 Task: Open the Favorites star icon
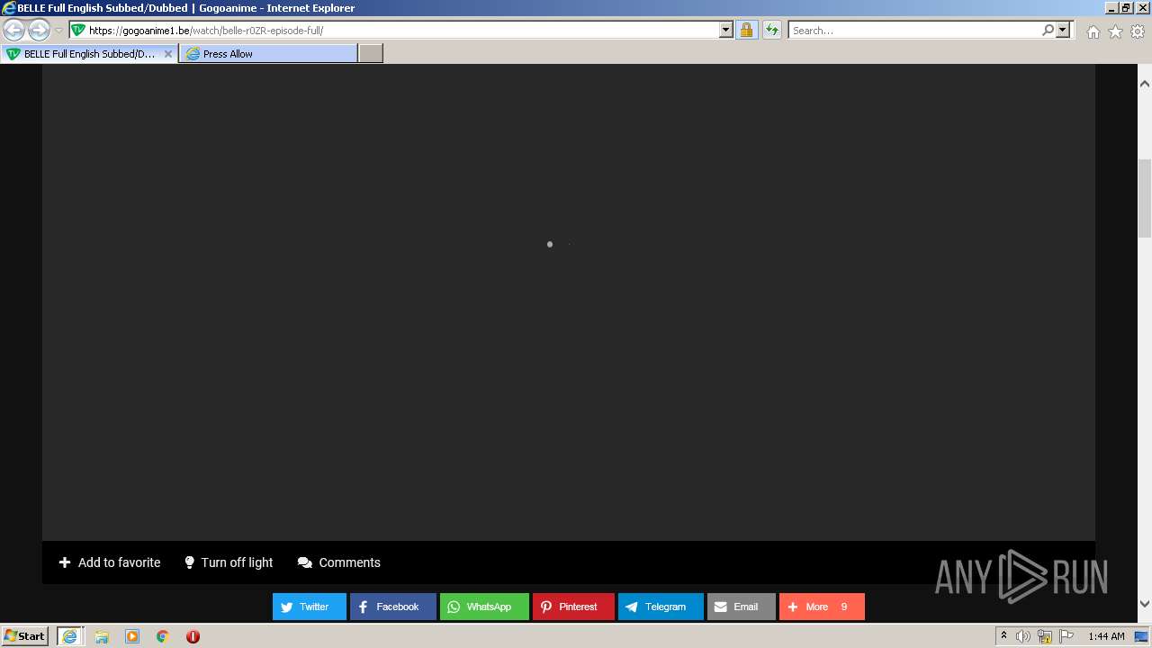[x=1115, y=31]
